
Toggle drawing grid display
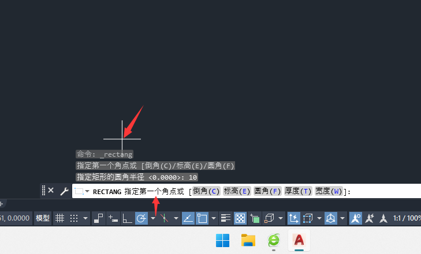pos(60,218)
